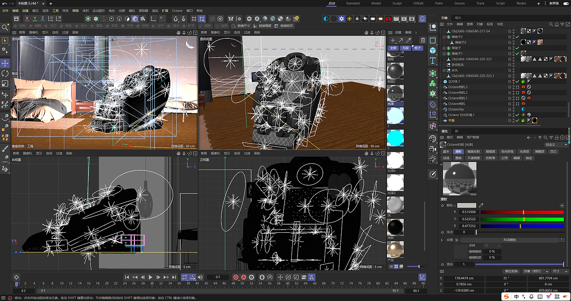Screen dimensions: 571x301
Task: Click the cube primitive icon in side palette
Action: pyautogui.click(x=433, y=50)
